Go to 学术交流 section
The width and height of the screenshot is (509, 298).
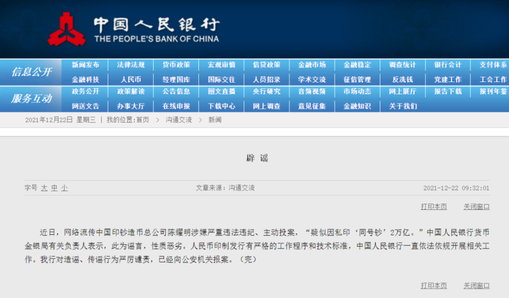[312, 79]
